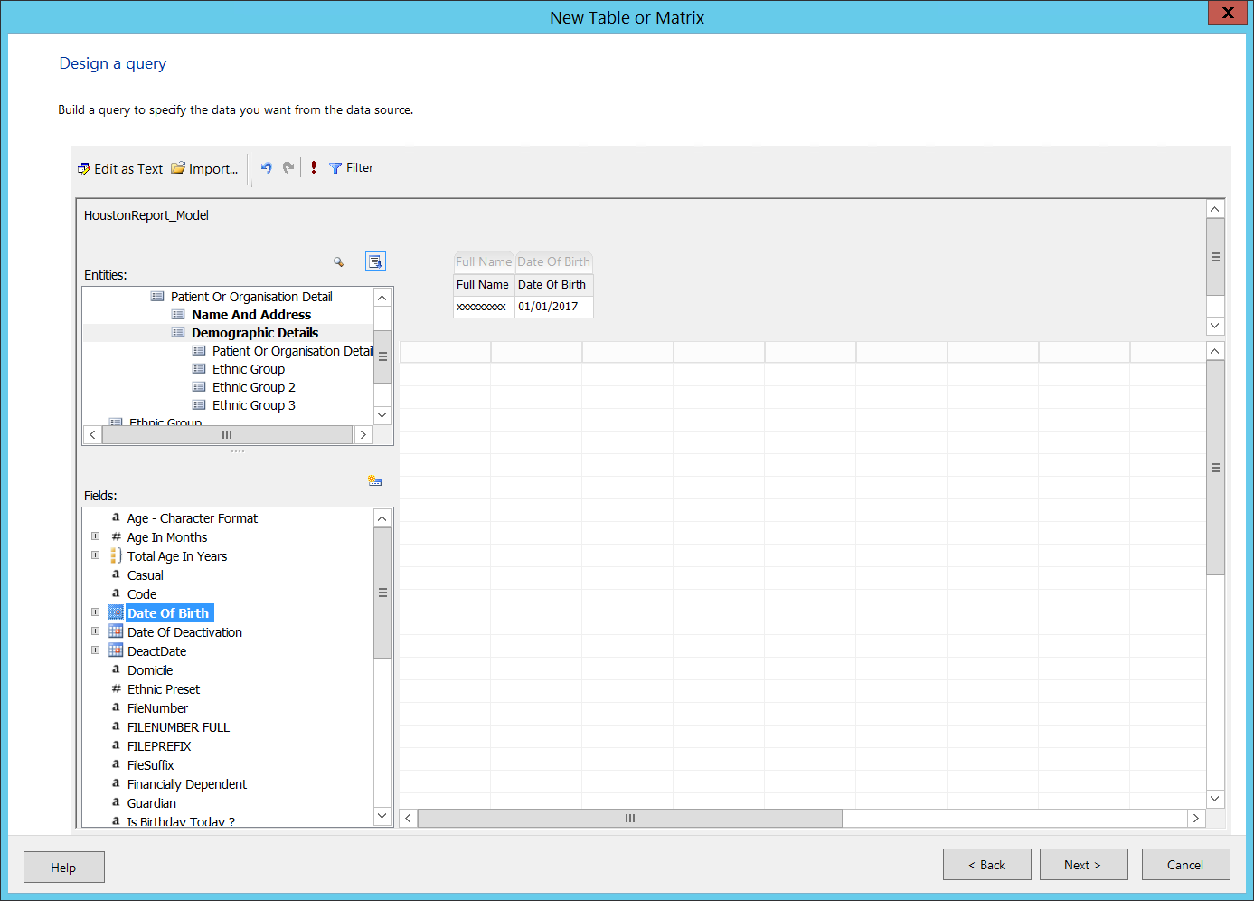The height and width of the screenshot is (901, 1254).
Task: Select Patient Or Organisation Detail under Demographic Details
Action: coord(292,351)
